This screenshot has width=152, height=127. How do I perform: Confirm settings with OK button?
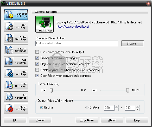tap(15, 120)
